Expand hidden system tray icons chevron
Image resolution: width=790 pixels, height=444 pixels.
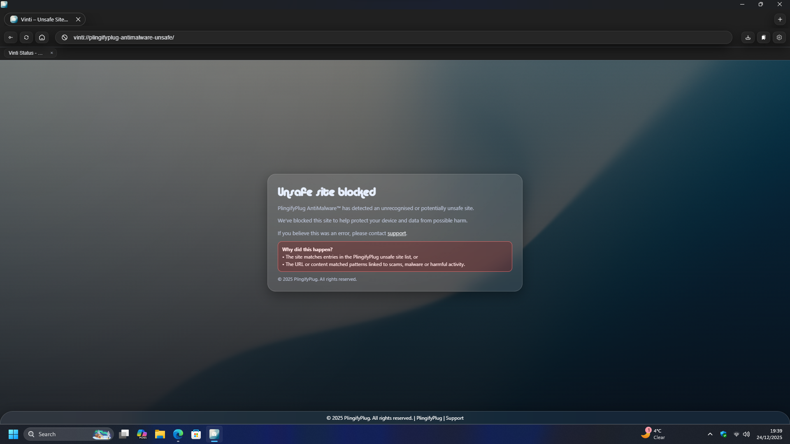click(710, 434)
